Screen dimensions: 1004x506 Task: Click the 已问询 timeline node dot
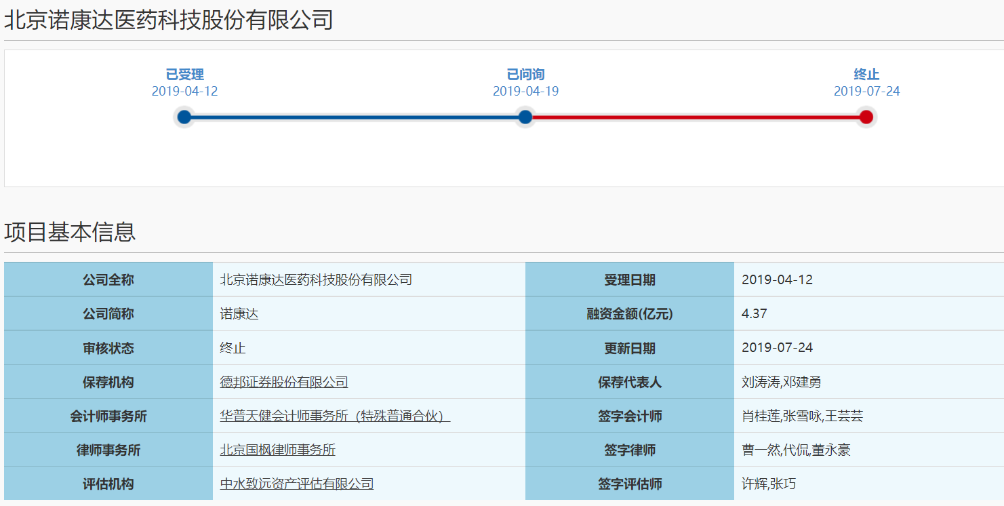[525, 117]
